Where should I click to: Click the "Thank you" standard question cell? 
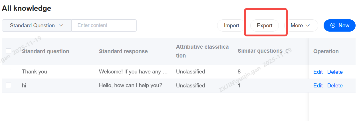click(x=35, y=72)
